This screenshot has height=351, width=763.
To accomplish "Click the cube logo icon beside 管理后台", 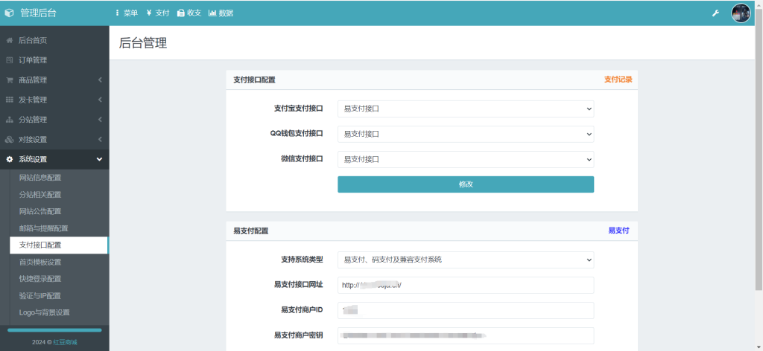I will pos(9,13).
